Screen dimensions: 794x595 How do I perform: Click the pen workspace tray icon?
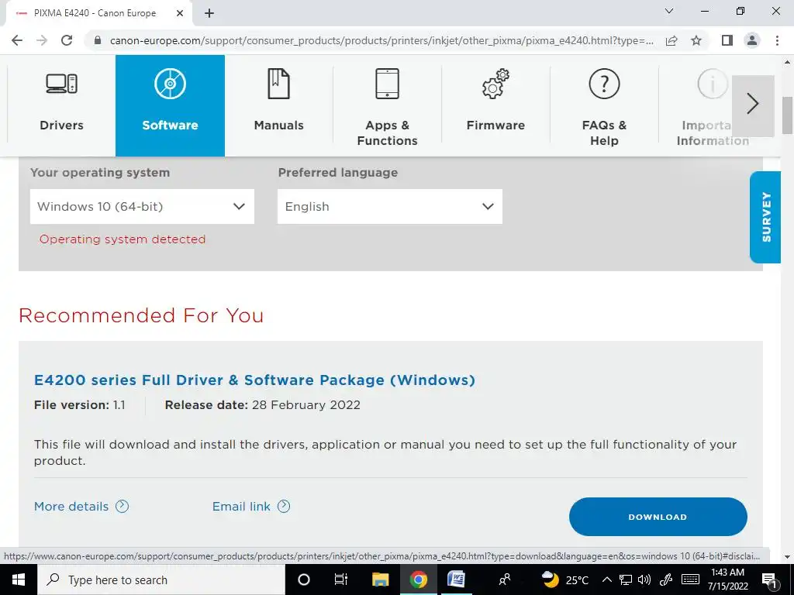pyautogui.click(x=666, y=580)
